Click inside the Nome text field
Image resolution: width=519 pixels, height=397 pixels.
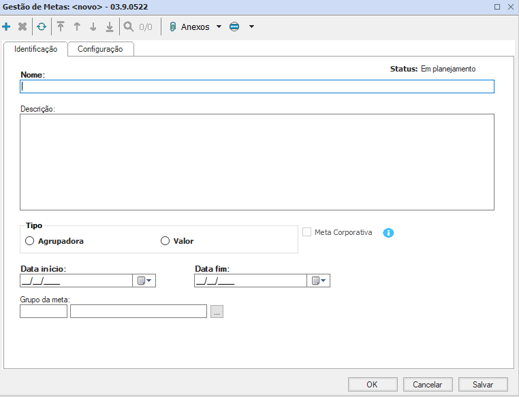[257, 86]
